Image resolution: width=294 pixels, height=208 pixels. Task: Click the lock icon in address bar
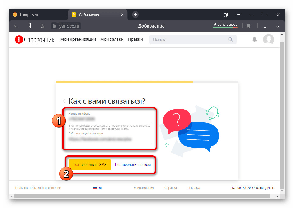(54, 26)
